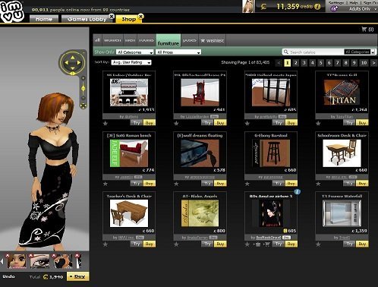This screenshot has height=287, width=378.
Task: Toggle wishlist star for Ebony Barstool
Action: [247, 184]
